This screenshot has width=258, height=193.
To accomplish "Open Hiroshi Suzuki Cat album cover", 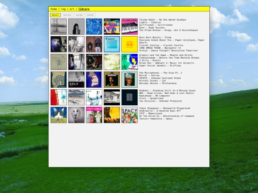I will [x=112, y=80].
